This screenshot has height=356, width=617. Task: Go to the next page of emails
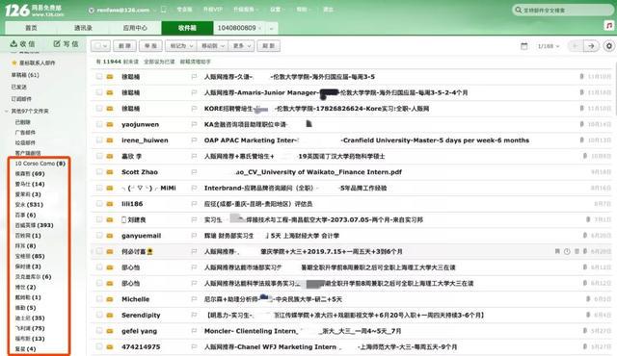click(x=591, y=46)
